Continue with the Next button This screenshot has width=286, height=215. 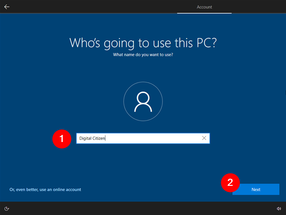coord(256,189)
